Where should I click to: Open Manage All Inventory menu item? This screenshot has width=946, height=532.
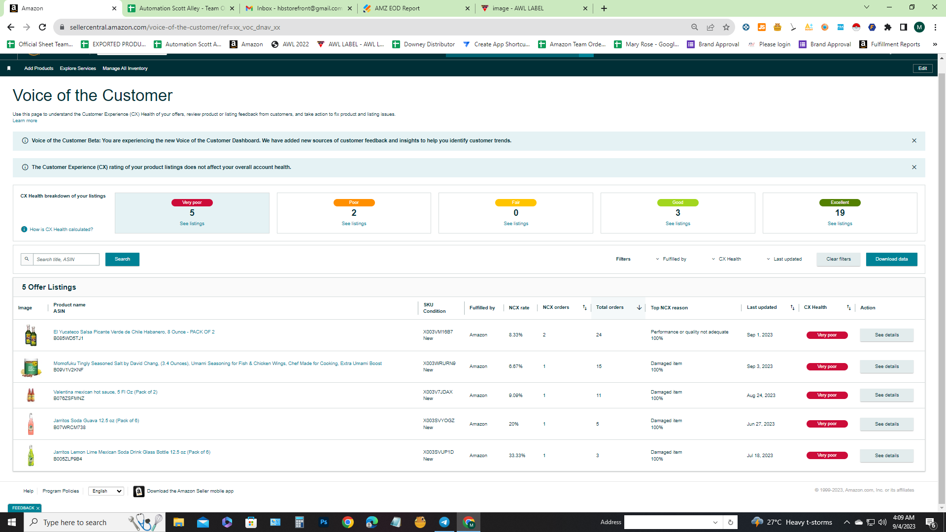tap(125, 68)
